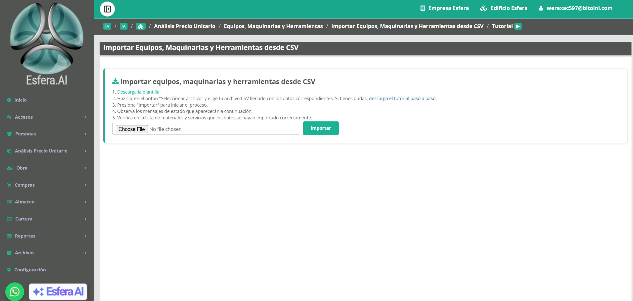Click the cubes breadcrumb icon
633x301 pixels.
coord(141,26)
